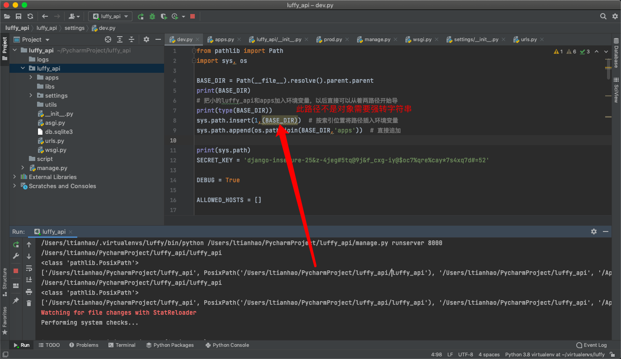Screen dimensions: 621x359
Task: Select db.sqlite3 in the project tree
Action: (59, 132)
